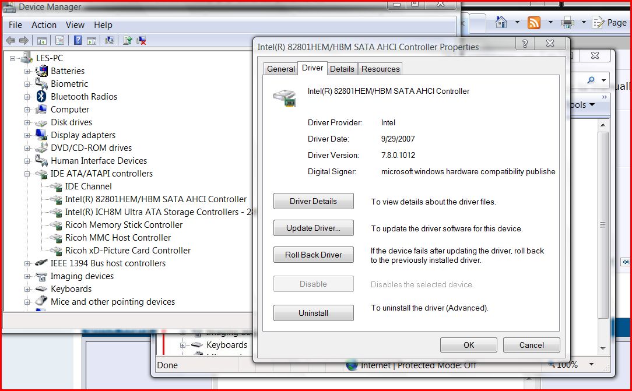Click Cancel in the Properties dialog
This screenshot has height=391, width=632.
pos(531,345)
